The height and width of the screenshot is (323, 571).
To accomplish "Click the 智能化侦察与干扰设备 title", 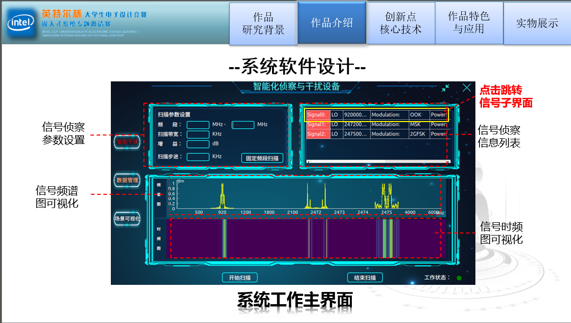I will coord(296,86).
